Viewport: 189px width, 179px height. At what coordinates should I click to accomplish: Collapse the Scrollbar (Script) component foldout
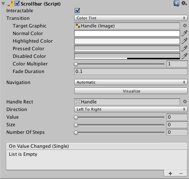tap(3, 4)
